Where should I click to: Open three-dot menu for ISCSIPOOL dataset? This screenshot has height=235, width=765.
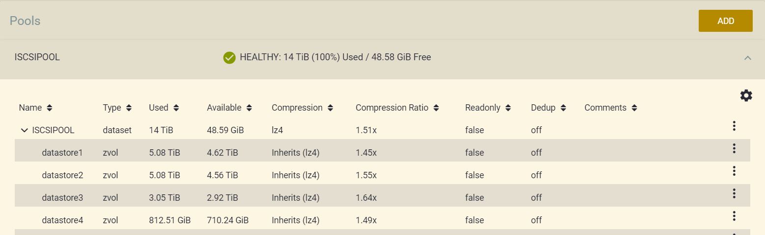tap(734, 126)
